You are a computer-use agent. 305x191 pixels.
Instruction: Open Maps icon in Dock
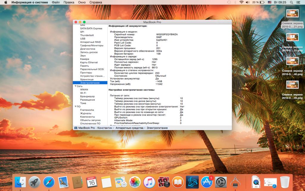121,182
